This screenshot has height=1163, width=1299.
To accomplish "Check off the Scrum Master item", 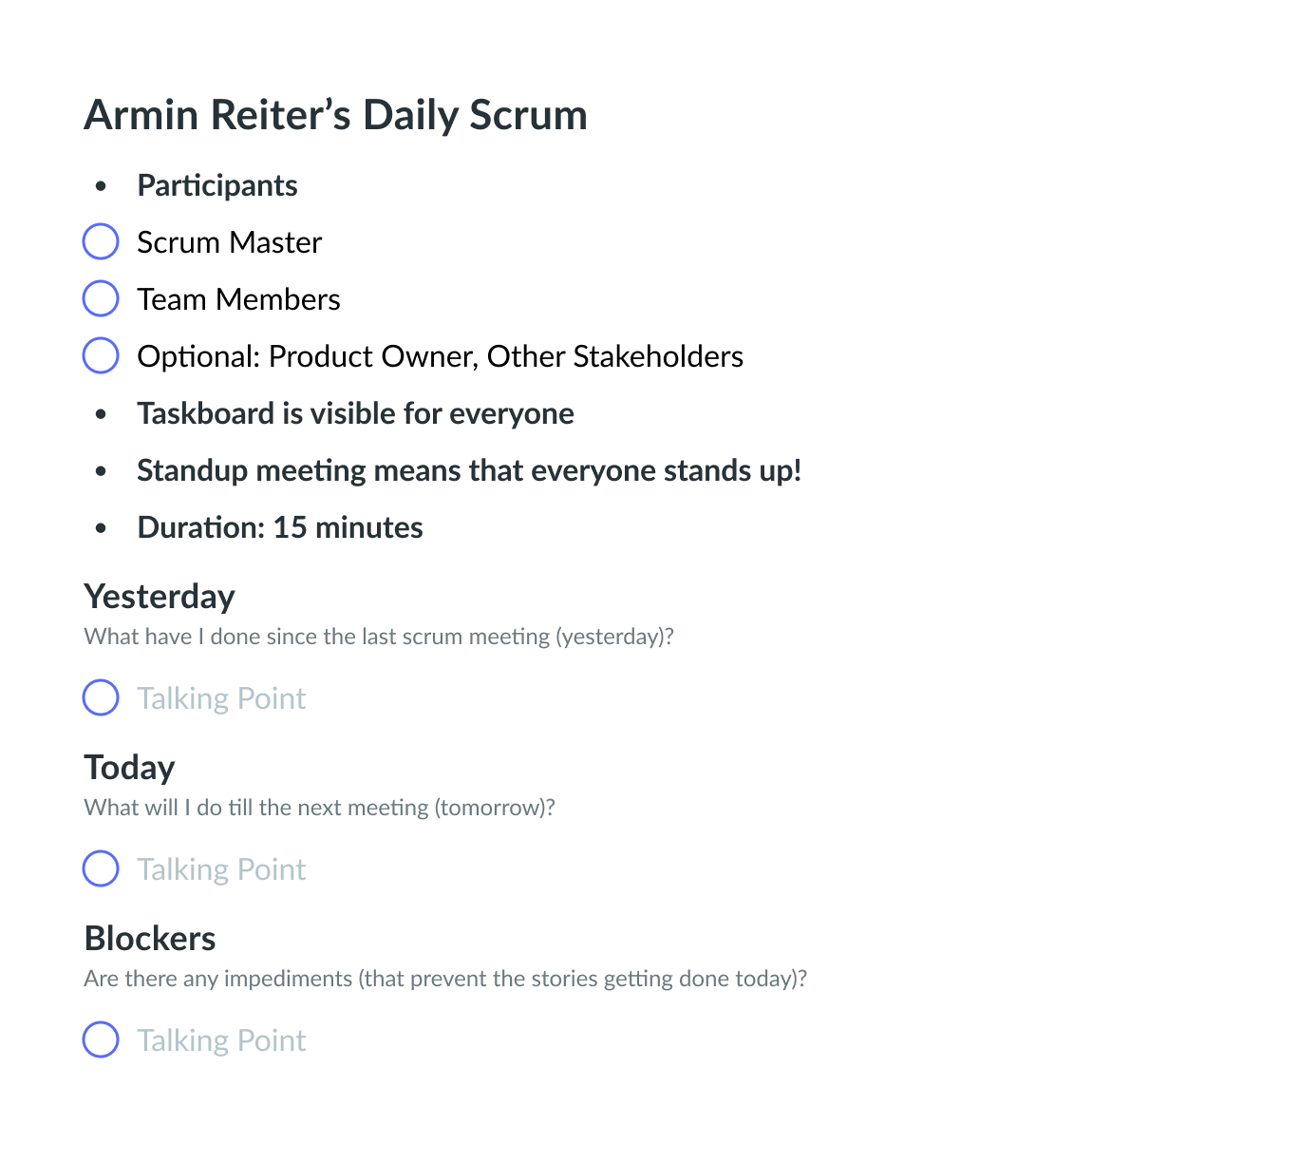I will pyautogui.click(x=101, y=241).
